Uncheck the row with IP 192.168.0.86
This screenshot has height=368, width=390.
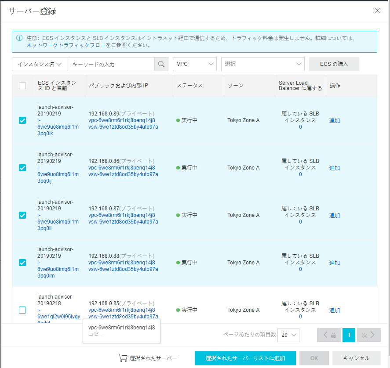22,168
